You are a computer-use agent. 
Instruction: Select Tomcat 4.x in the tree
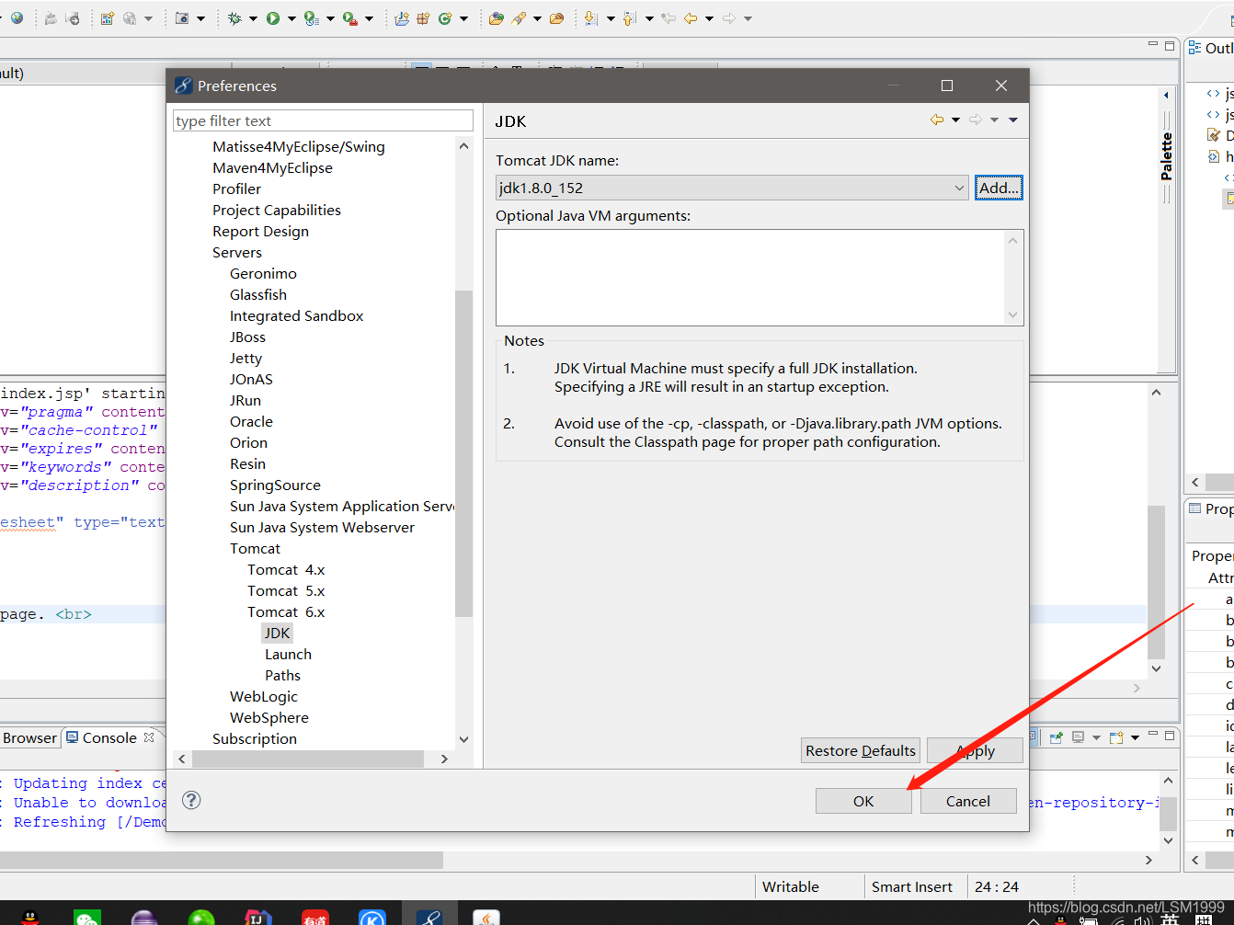286,569
